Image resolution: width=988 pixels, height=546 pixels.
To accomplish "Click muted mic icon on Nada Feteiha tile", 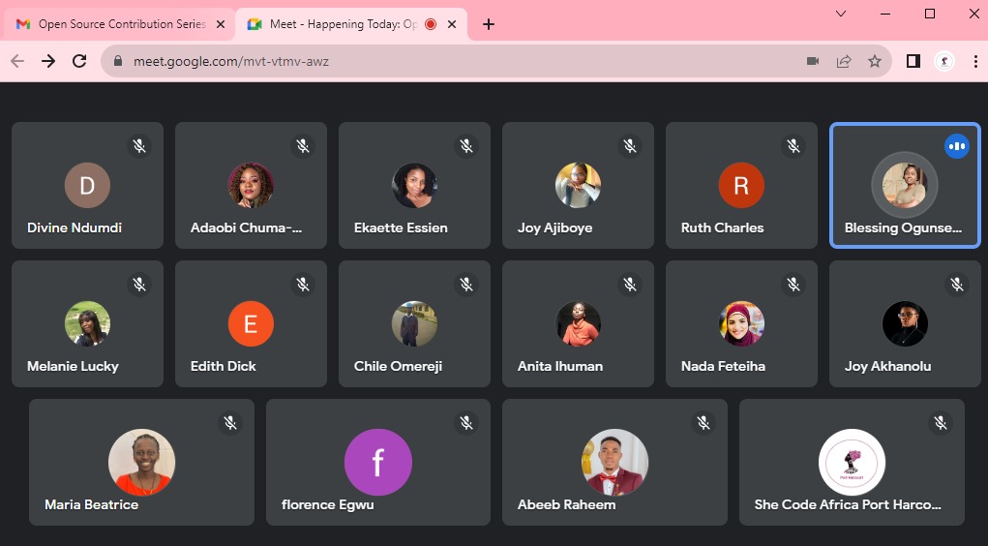I will (793, 285).
